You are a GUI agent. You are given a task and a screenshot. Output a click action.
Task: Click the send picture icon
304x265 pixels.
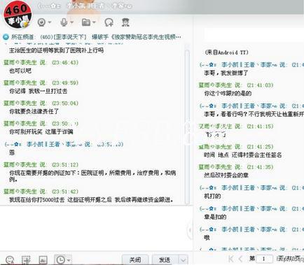[43, 260]
